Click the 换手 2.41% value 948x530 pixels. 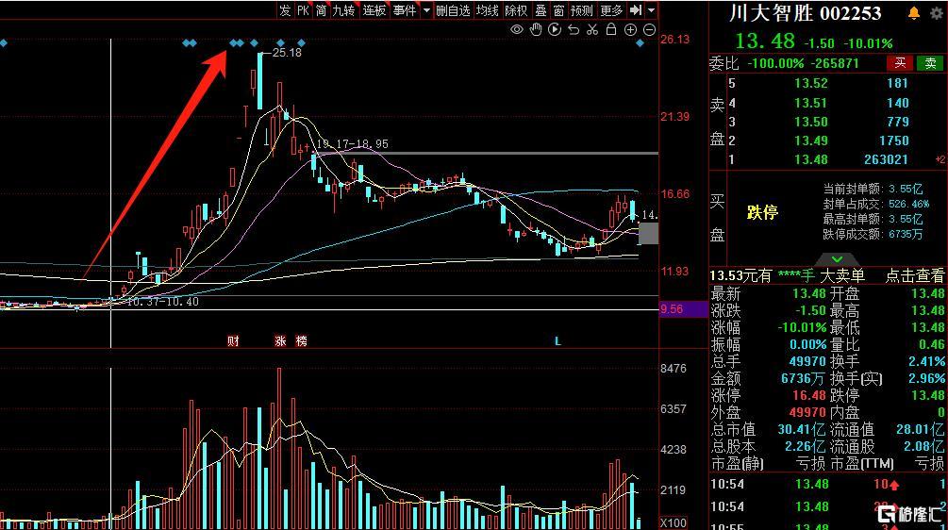coord(926,361)
